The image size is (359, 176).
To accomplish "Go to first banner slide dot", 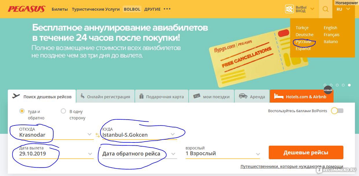I will click(x=325, y=85).
